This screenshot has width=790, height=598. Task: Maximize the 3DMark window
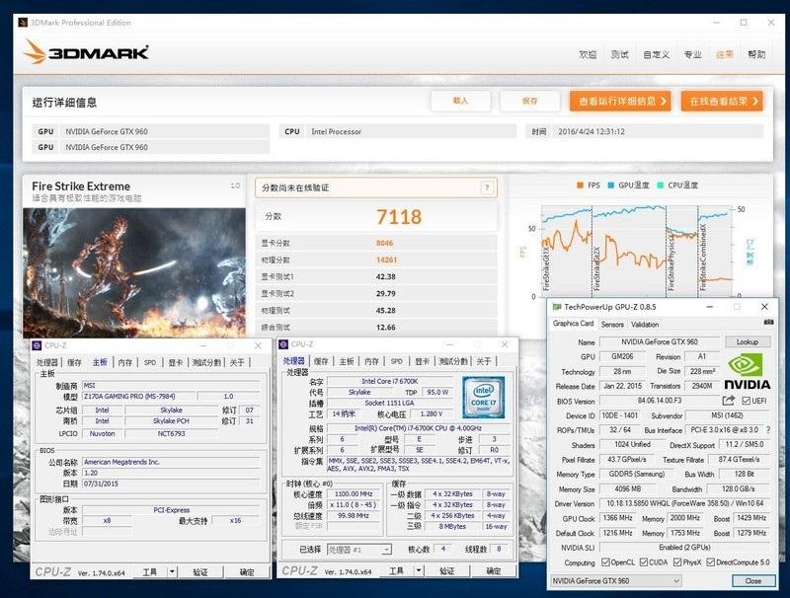click(744, 22)
